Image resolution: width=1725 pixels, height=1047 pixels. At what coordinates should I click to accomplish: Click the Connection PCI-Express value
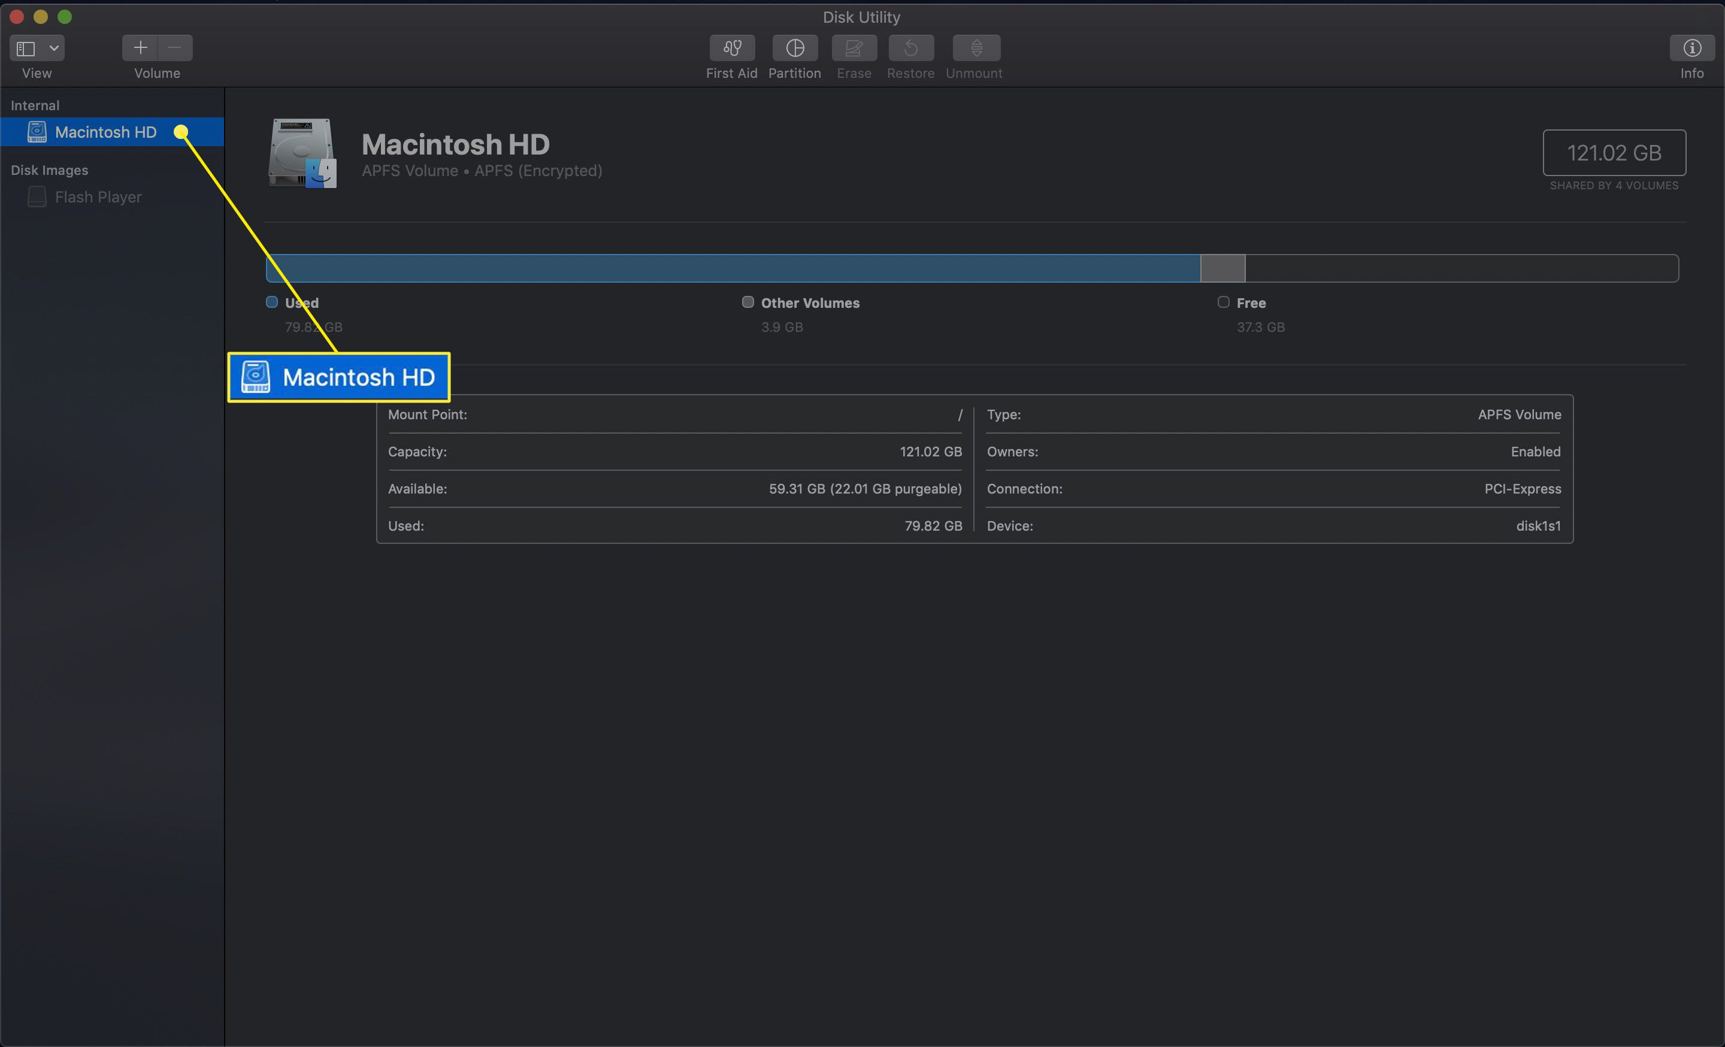[x=1523, y=489]
